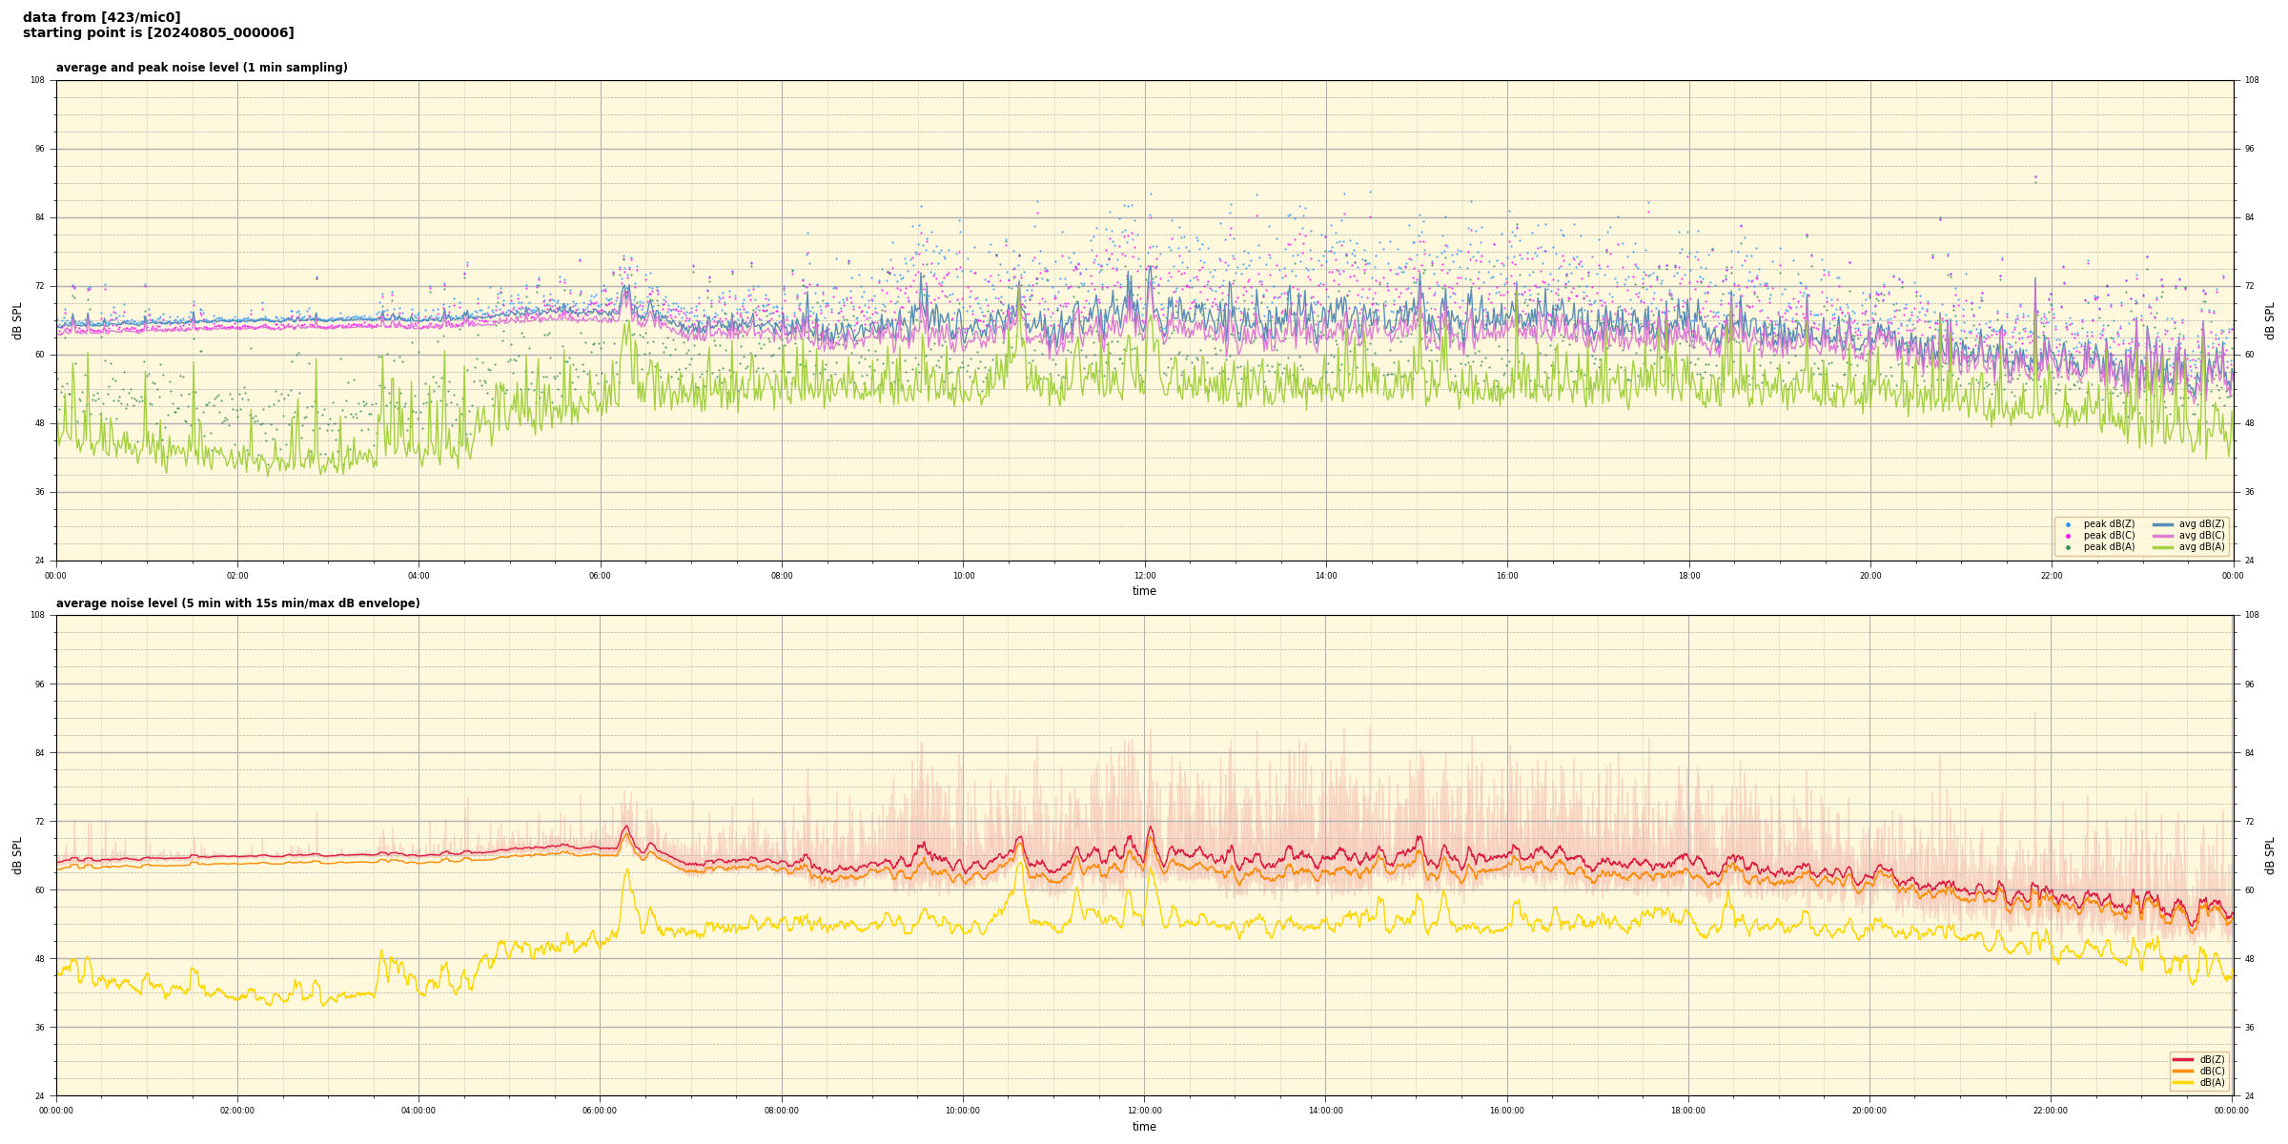Click the peak dB(C) legend marker
2288x1144 pixels.
[x=2068, y=536]
